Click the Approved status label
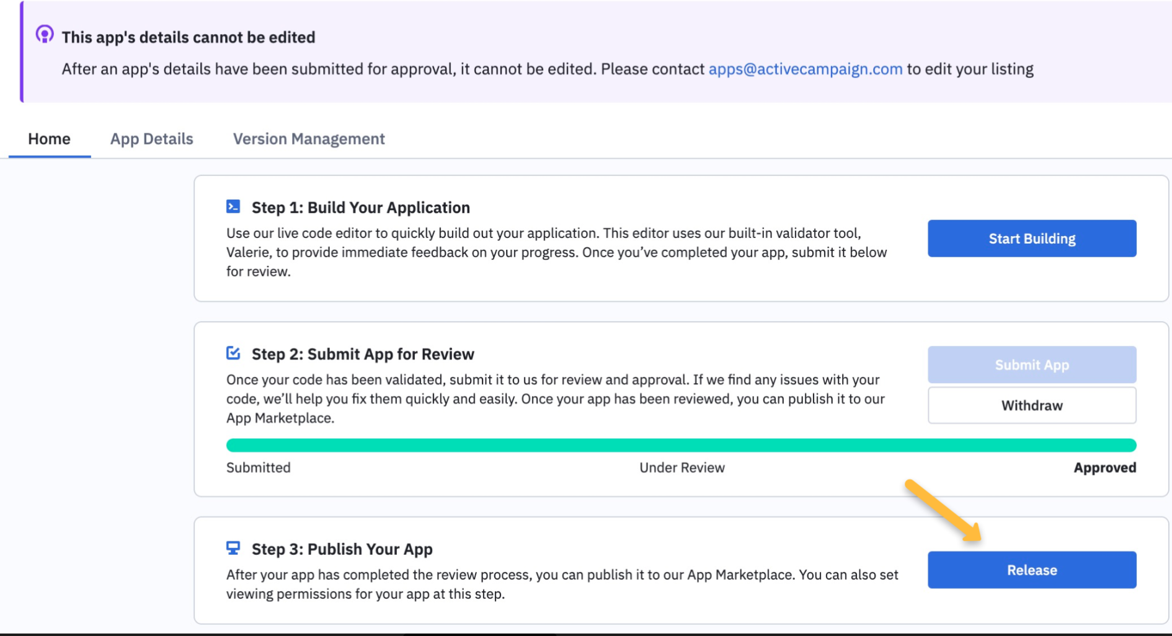 pyautogui.click(x=1104, y=467)
